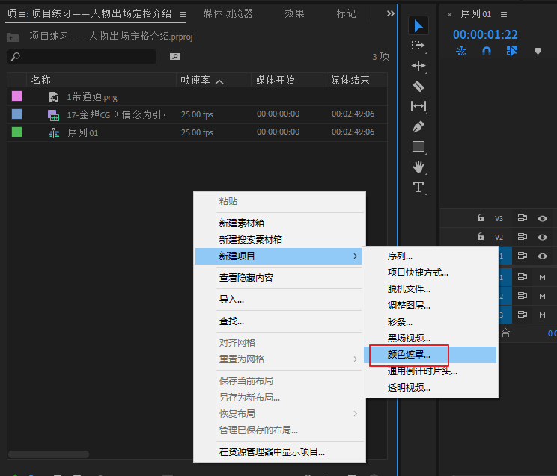Switch to the 媒体浏览器 tab
The image size is (557, 476).
click(228, 13)
